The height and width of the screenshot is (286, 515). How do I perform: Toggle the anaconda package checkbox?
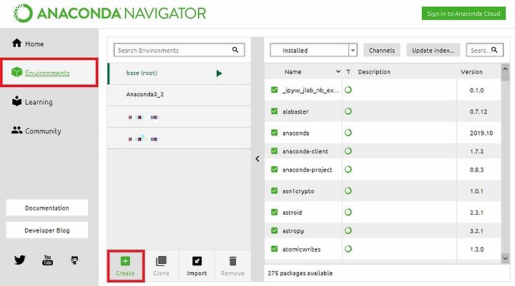click(274, 133)
